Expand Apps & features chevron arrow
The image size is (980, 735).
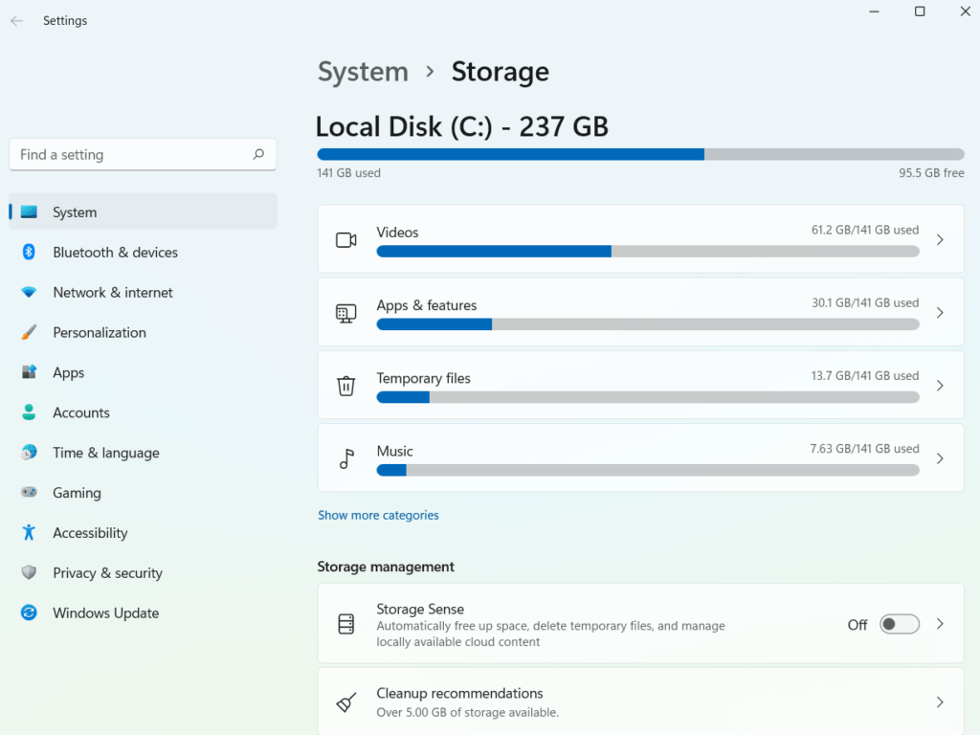point(940,313)
